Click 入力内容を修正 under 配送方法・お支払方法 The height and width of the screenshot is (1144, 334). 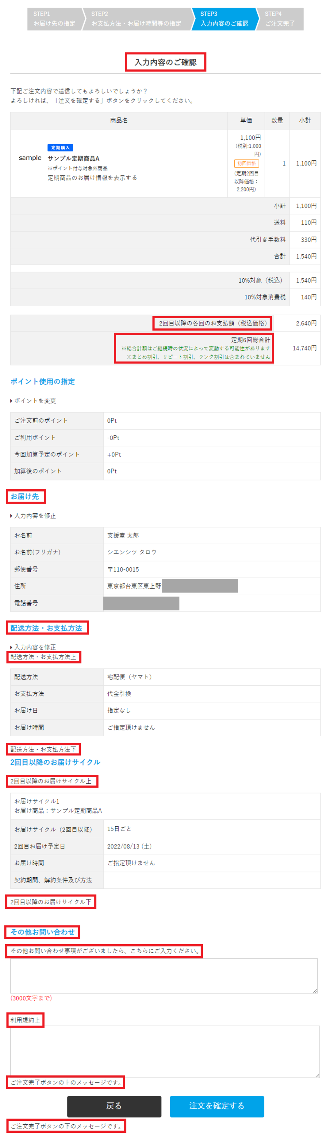[x=35, y=647]
